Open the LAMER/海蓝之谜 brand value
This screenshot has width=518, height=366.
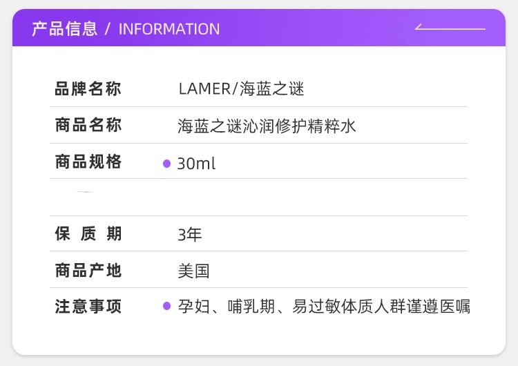(241, 89)
